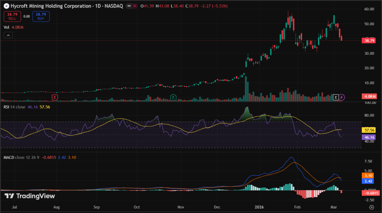Open chart settings gear at bottom right
Screen dimensions: 382x213
(x=372, y=207)
